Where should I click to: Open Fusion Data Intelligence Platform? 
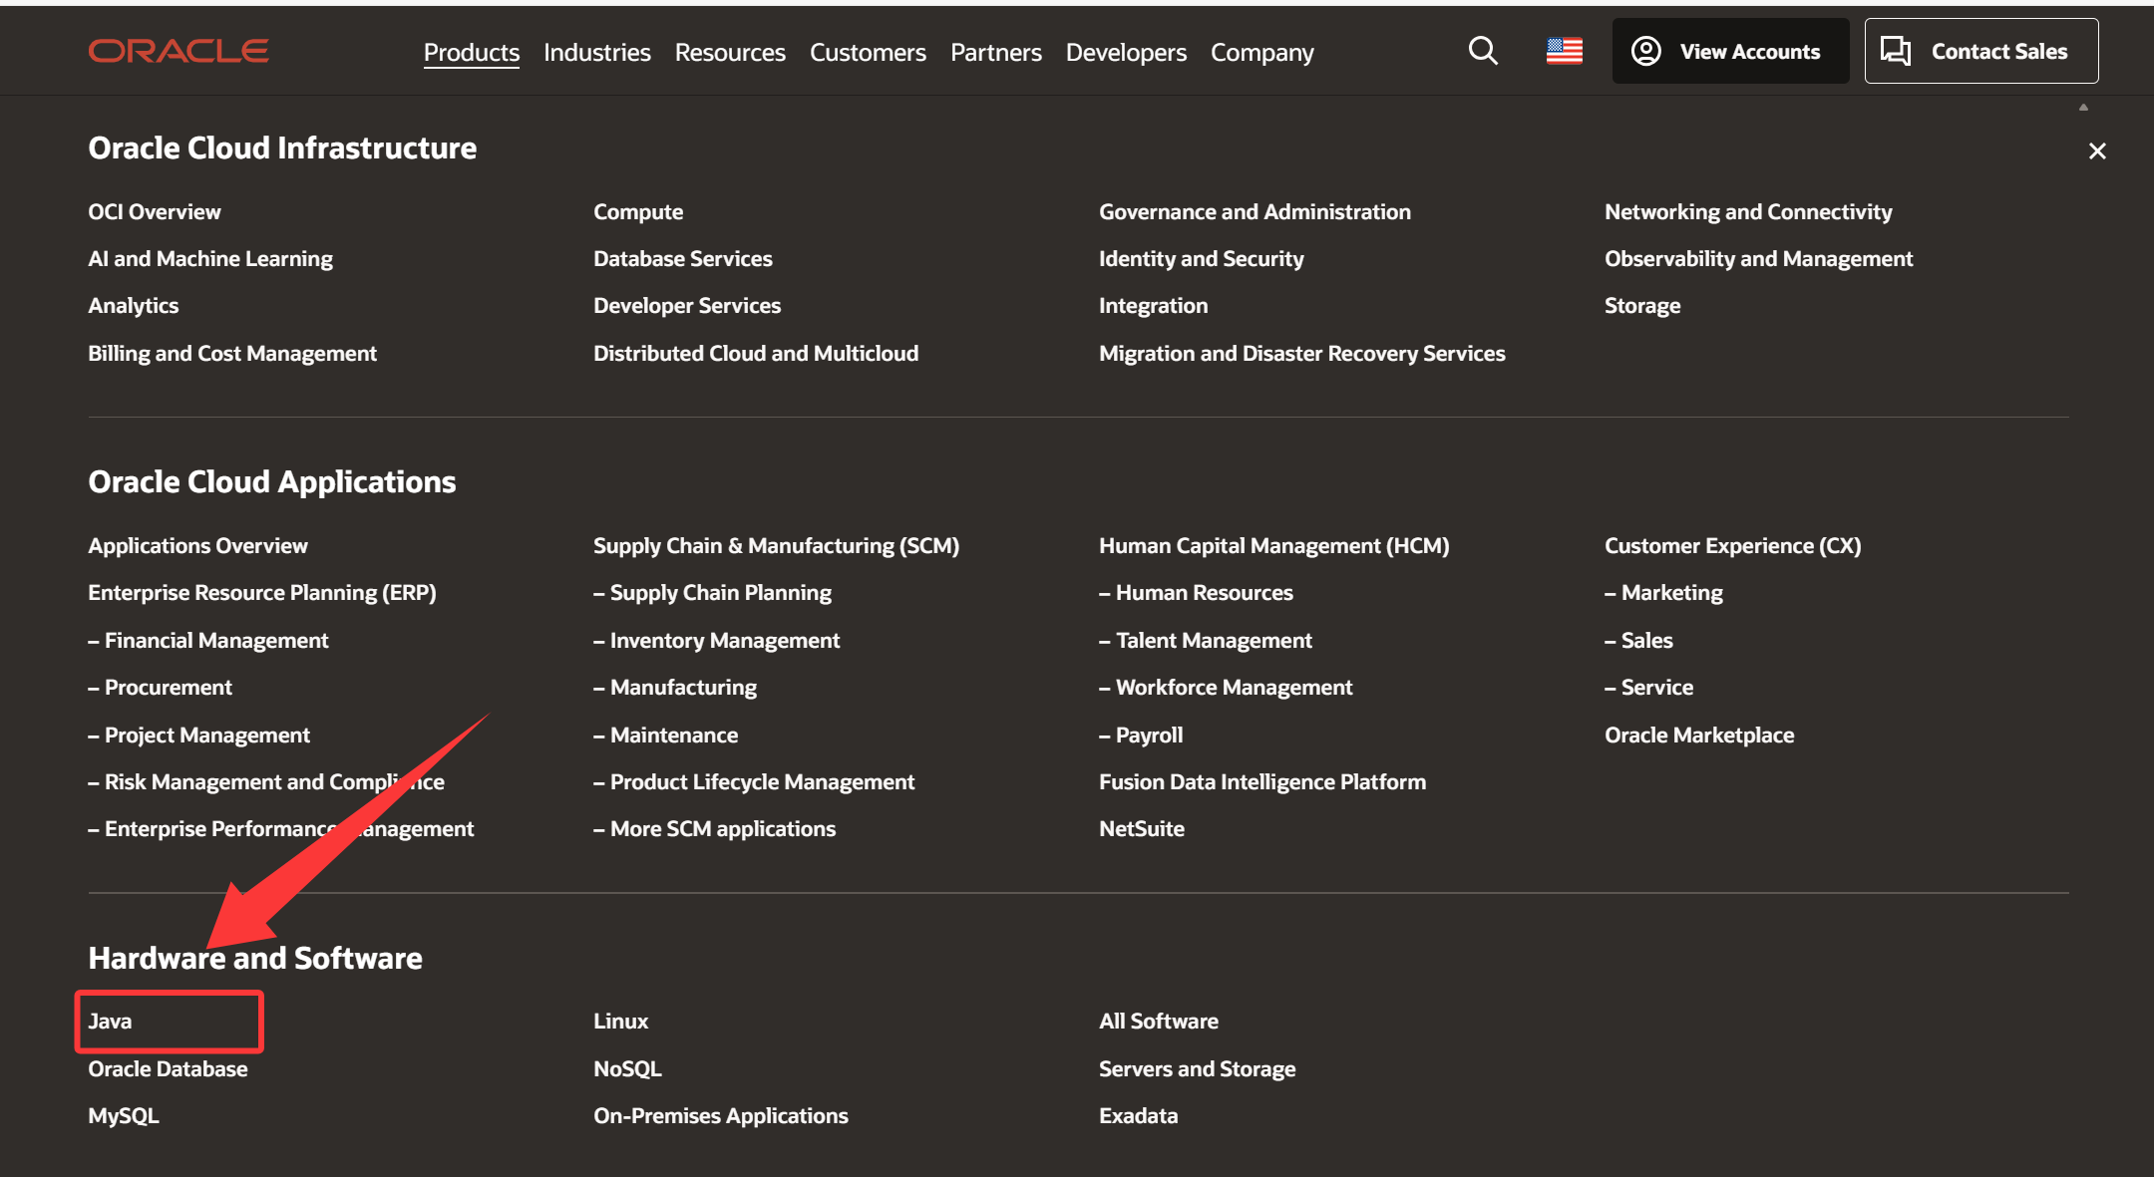tap(1262, 781)
